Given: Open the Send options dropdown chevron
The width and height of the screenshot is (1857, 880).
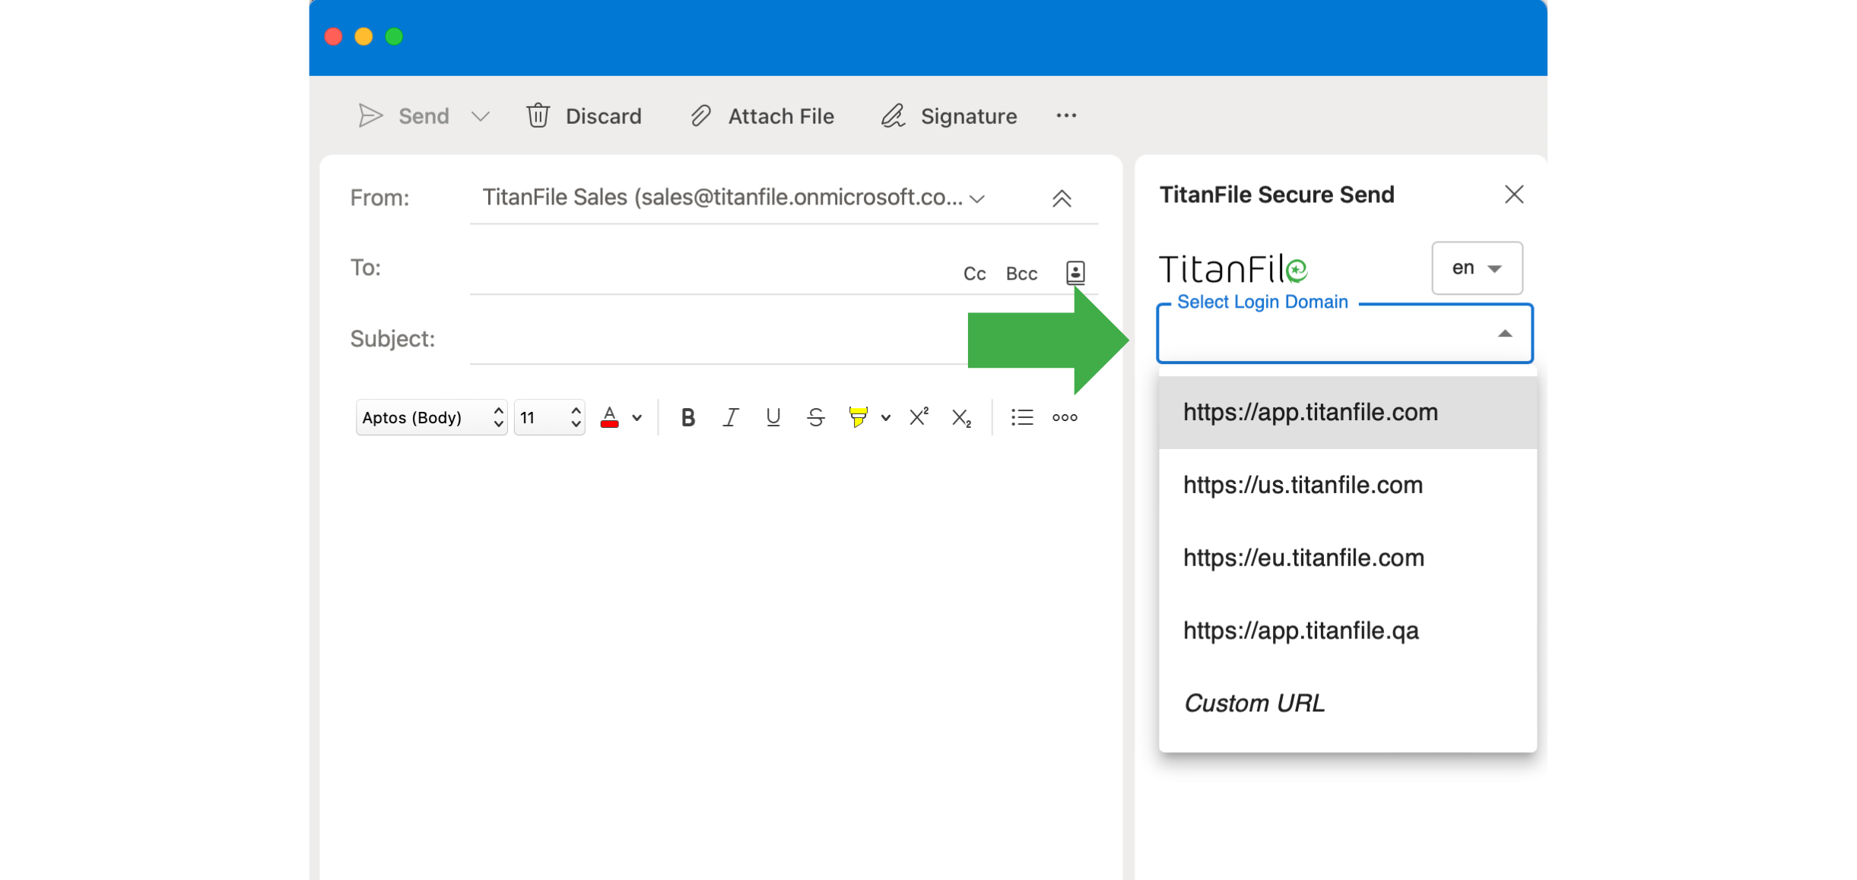Looking at the screenshot, I should [x=481, y=116].
